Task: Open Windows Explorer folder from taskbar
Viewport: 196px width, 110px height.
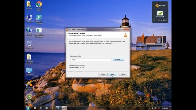Action: (47, 108)
